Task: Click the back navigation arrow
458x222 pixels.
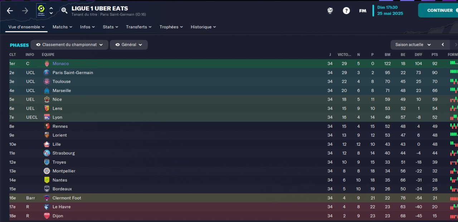Action: tap(10, 11)
